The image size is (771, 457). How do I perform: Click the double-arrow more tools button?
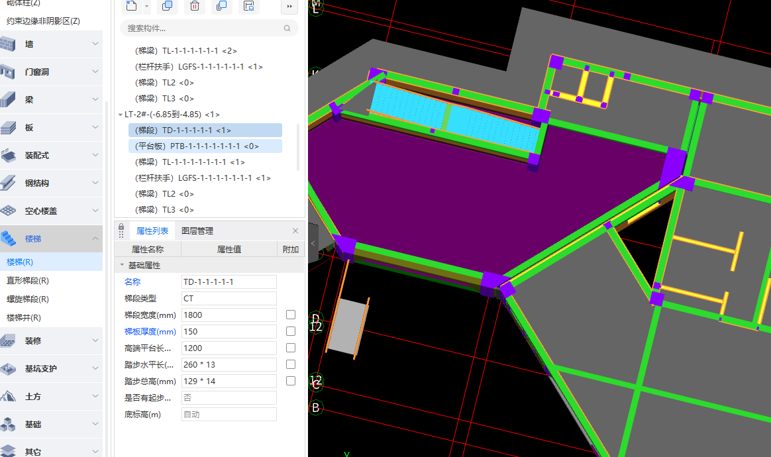click(289, 6)
